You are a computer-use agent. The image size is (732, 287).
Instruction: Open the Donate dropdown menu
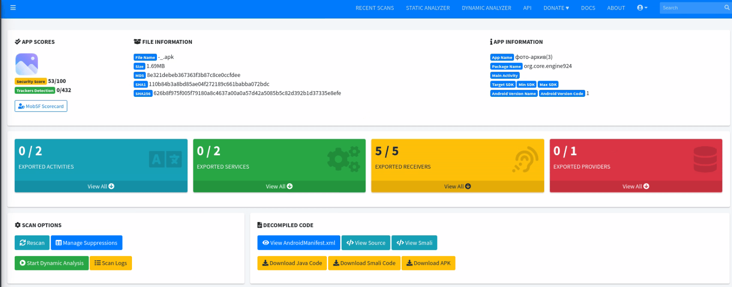coord(556,8)
